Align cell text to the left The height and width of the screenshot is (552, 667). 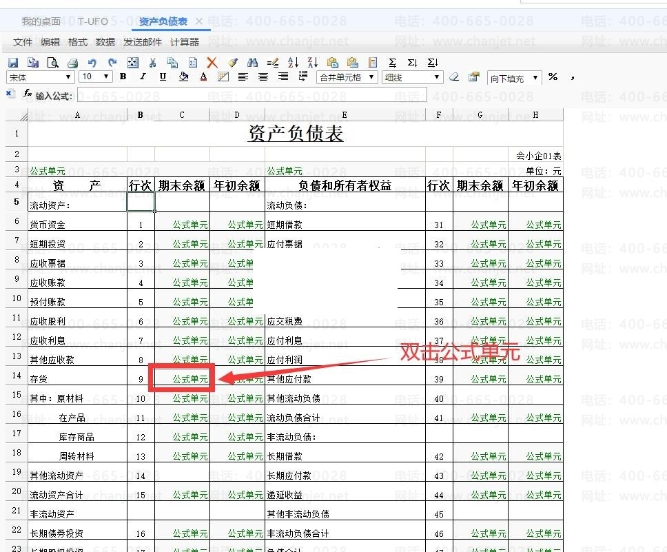tap(243, 76)
